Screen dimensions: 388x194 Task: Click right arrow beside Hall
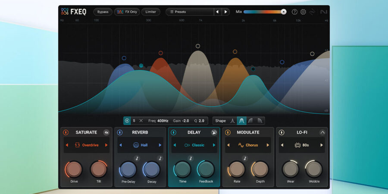[160, 145]
